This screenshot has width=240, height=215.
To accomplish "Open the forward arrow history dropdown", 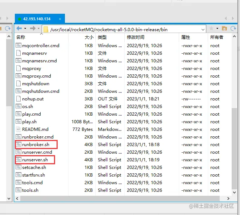I will pos(38,29).
